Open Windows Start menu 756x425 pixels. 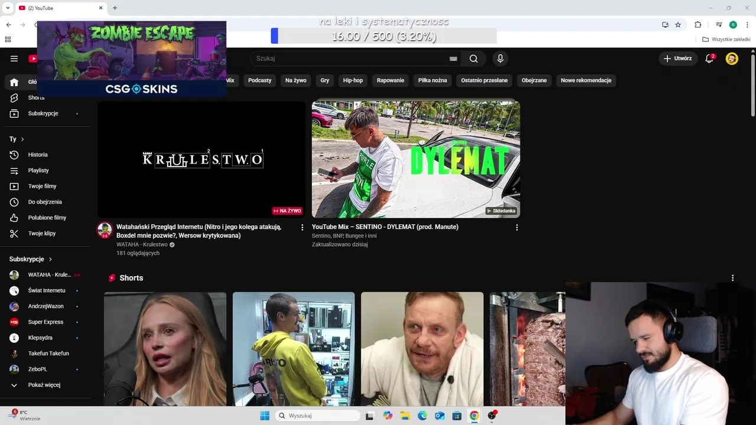tap(265, 416)
